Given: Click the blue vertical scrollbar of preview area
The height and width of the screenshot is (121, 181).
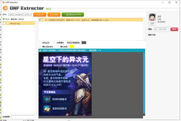Looking at the screenshot, I should [x=144, y=83].
